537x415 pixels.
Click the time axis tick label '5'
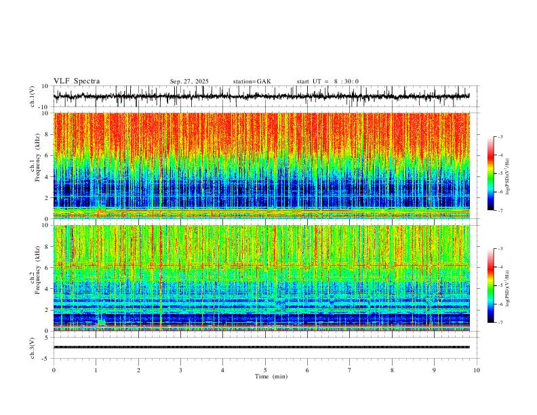coord(265,370)
